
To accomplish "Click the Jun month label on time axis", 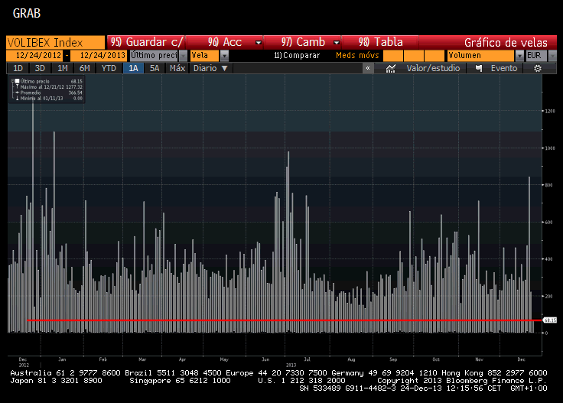I will [265, 359].
